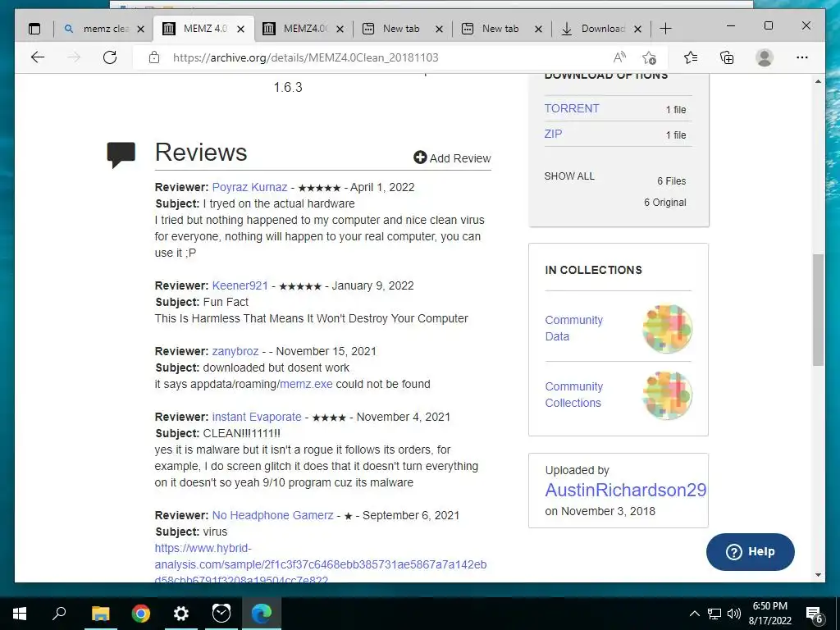This screenshot has width=840, height=630.
Task: Open Windows taskbar search
Action: [x=59, y=614]
